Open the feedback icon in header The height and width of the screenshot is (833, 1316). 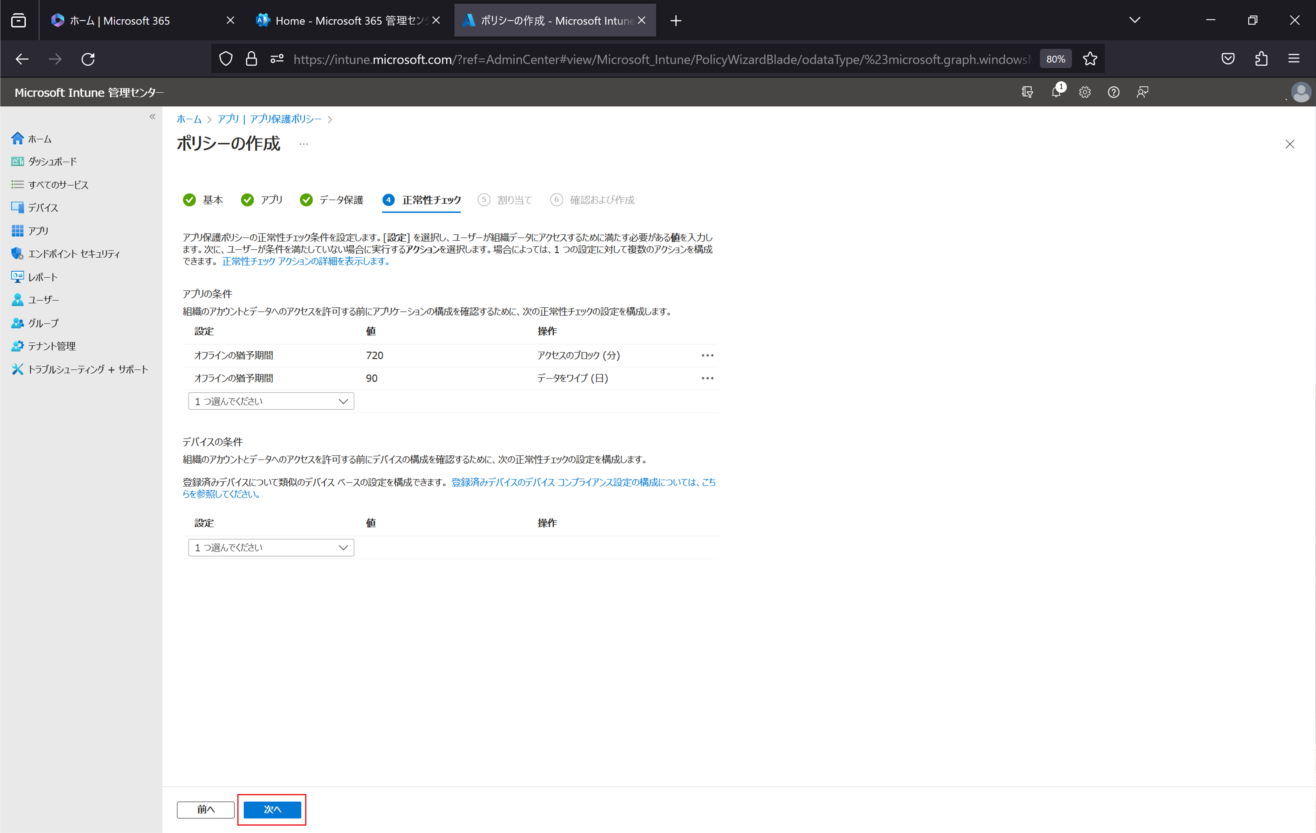click(1142, 92)
